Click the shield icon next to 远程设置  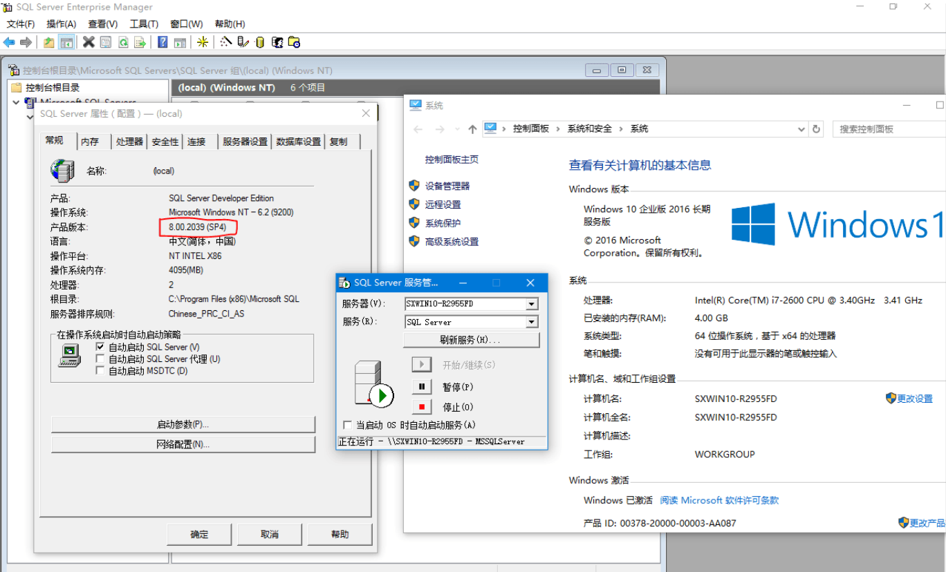(x=414, y=204)
